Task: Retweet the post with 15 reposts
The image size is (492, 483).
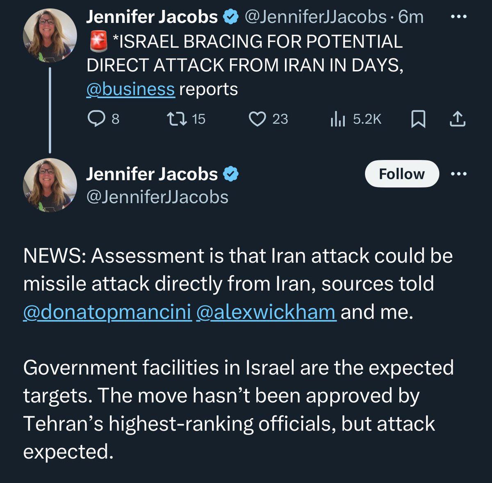Action: [x=178, y=119]
